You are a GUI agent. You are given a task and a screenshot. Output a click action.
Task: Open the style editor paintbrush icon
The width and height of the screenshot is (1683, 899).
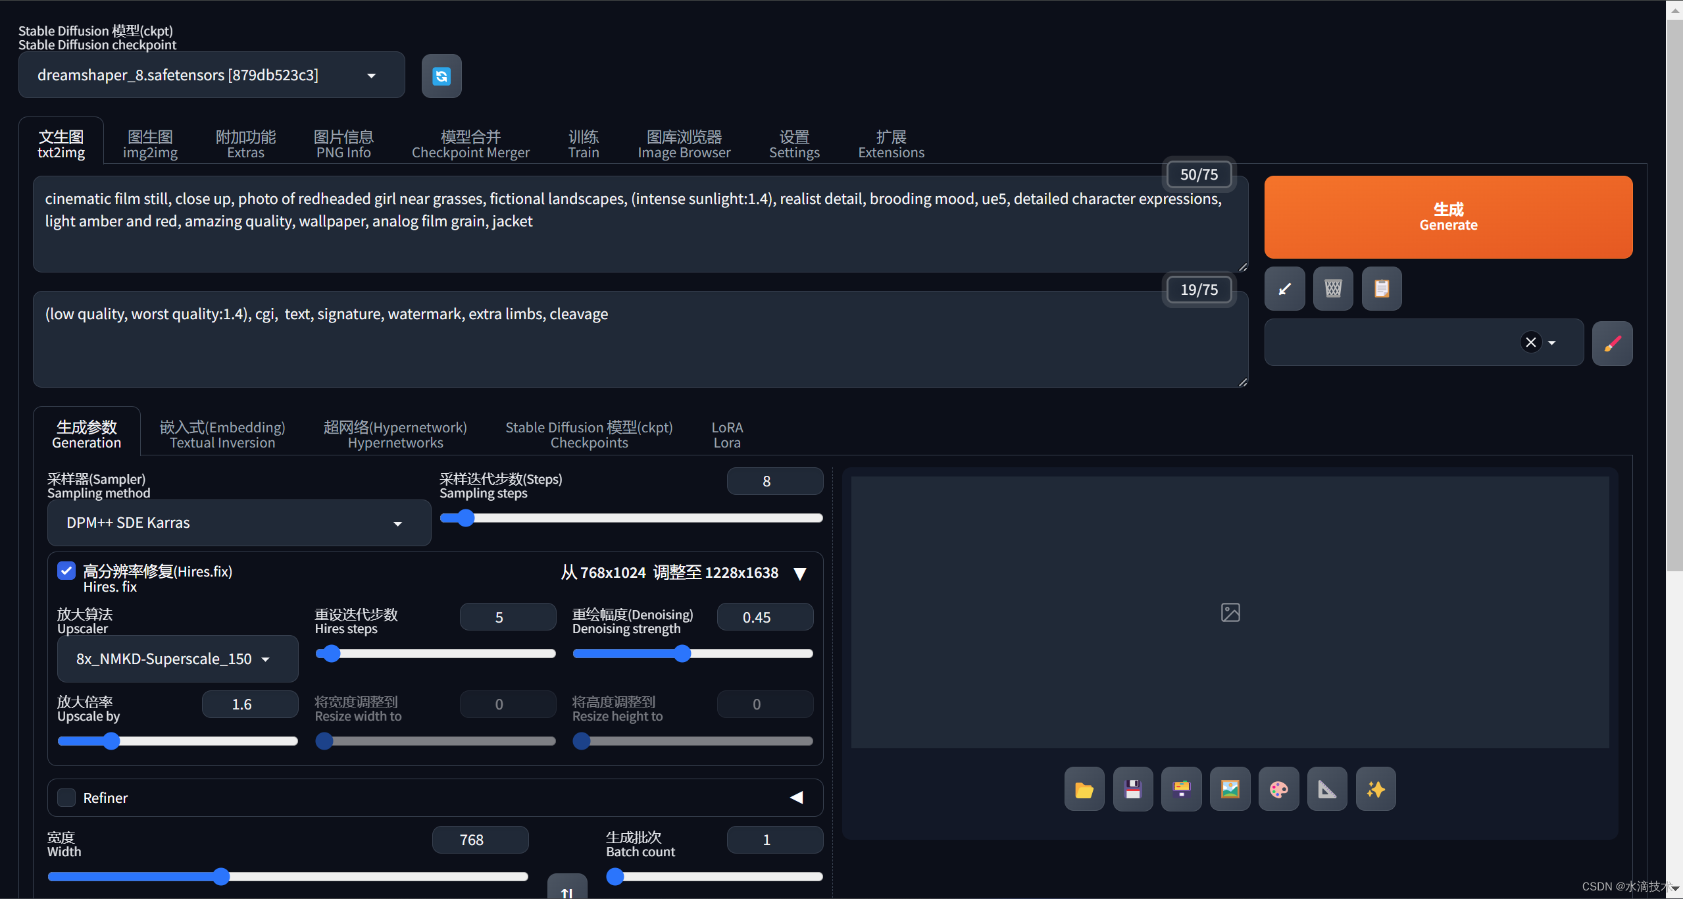pos(1612,343)
